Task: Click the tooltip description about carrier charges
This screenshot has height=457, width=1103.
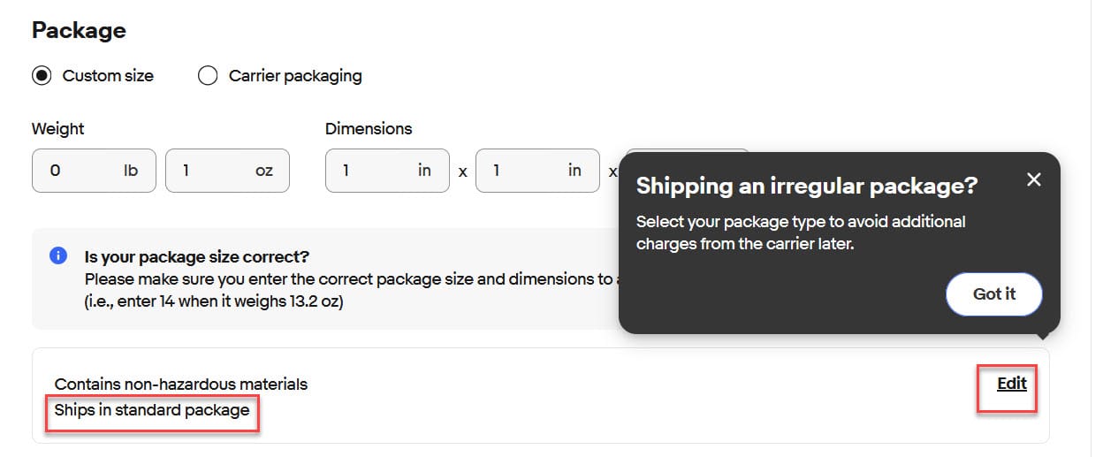Action: [800, 232]
